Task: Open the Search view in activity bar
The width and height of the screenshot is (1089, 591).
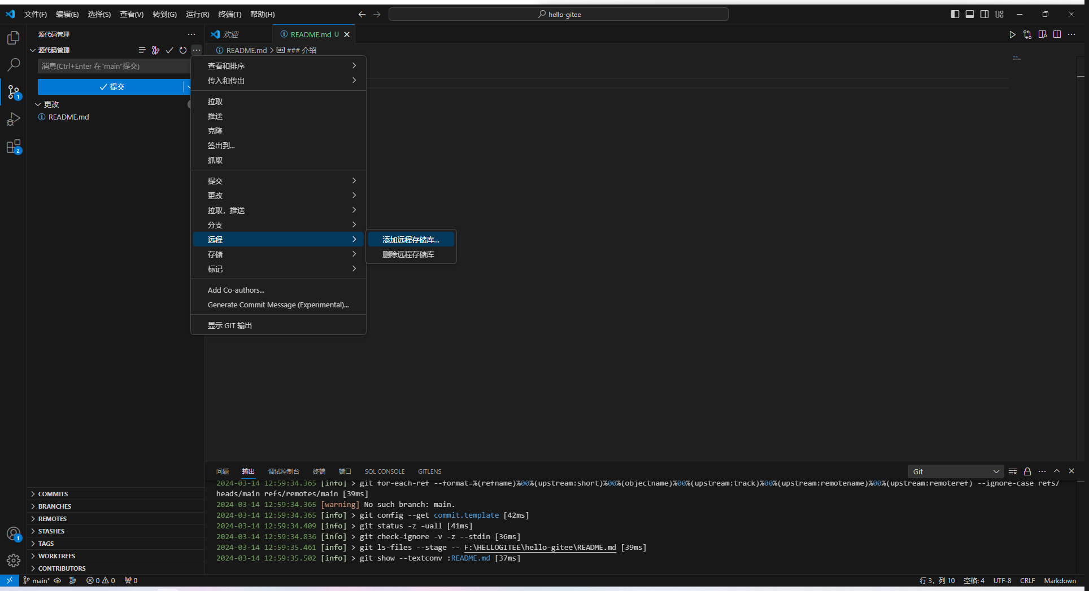Action: (14, 65)
